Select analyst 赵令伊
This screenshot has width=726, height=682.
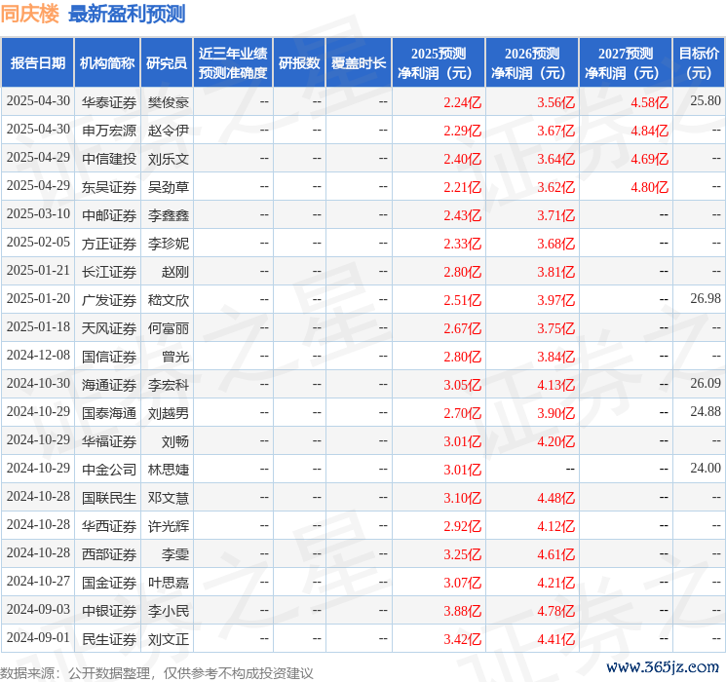point(168,131)
